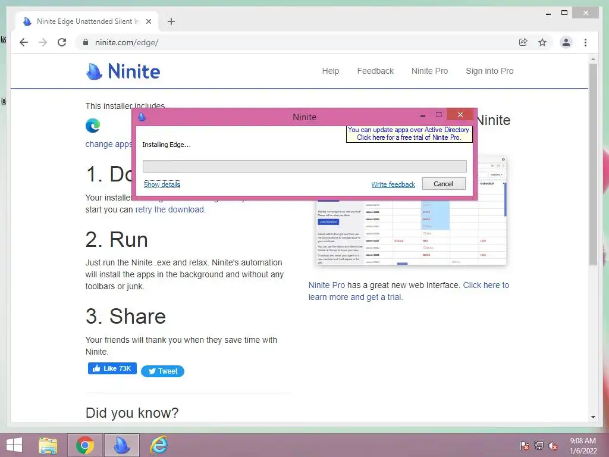Image resolution: width=609 pixels, height=457 pixels.
Task: Open the Chrome profile avatar
Action: (x=566, y=42)
